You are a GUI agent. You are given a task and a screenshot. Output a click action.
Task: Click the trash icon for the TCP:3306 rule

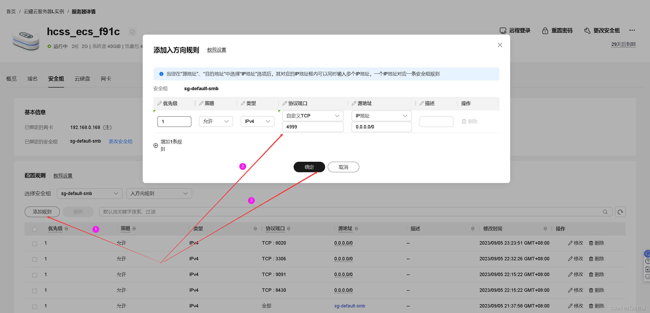(x=591, y=258)
